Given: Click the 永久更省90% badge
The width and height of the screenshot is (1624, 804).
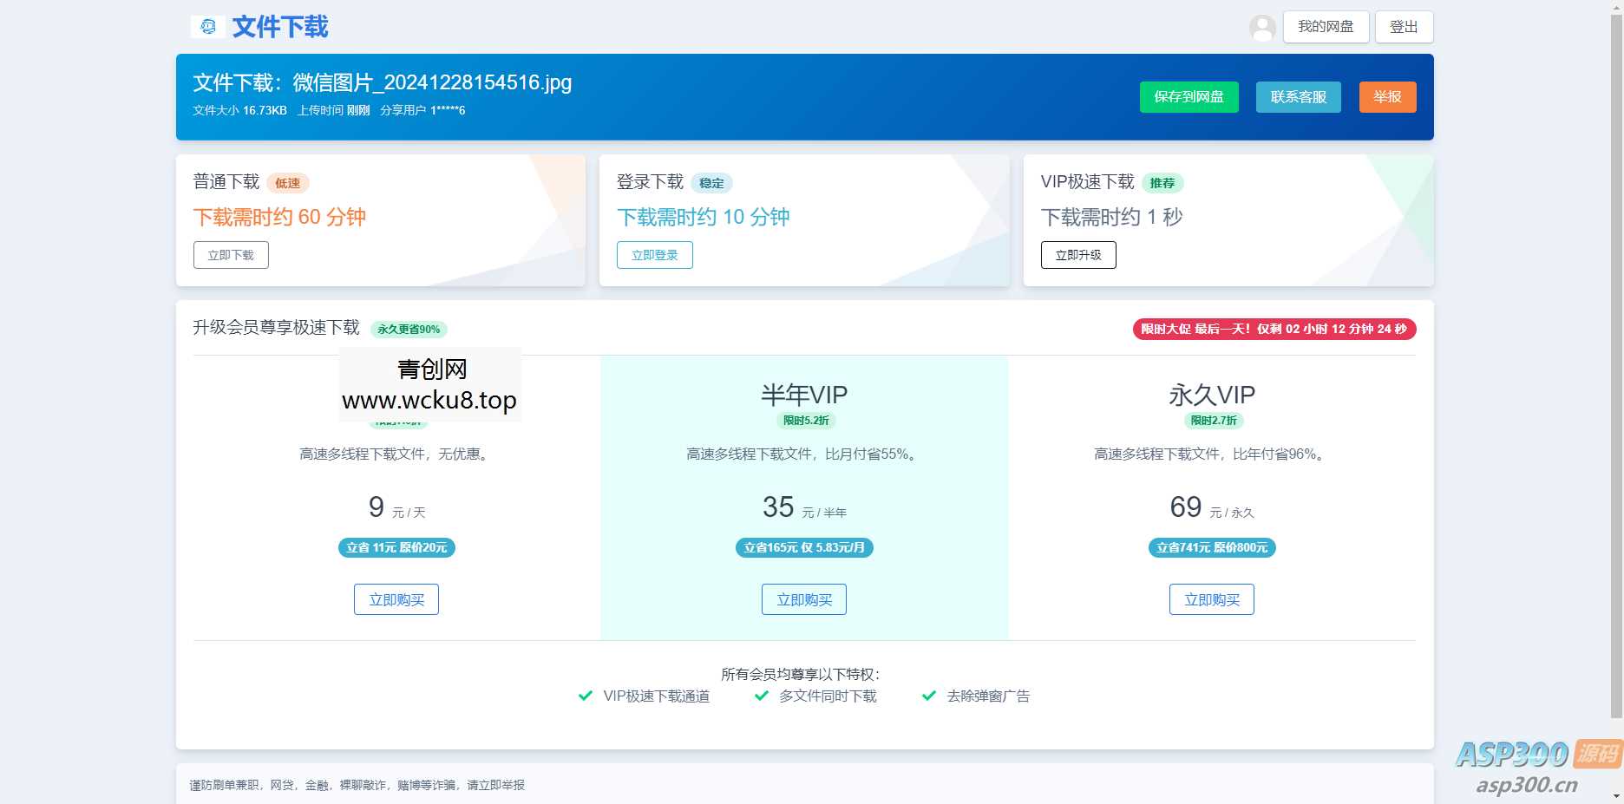Looking at the screenshot, I should coord(410,330).
